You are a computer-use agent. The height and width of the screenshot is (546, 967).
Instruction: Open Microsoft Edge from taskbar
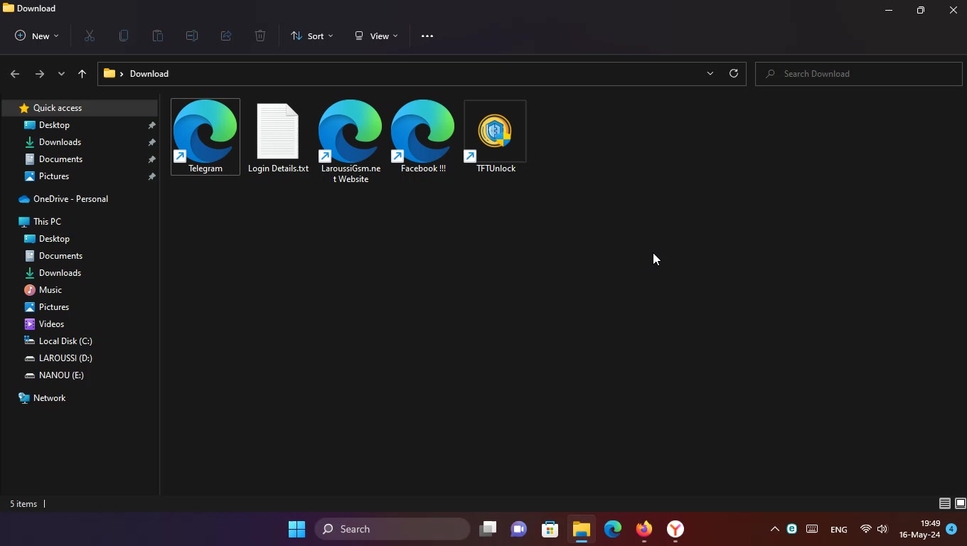[x=613, y=529]
